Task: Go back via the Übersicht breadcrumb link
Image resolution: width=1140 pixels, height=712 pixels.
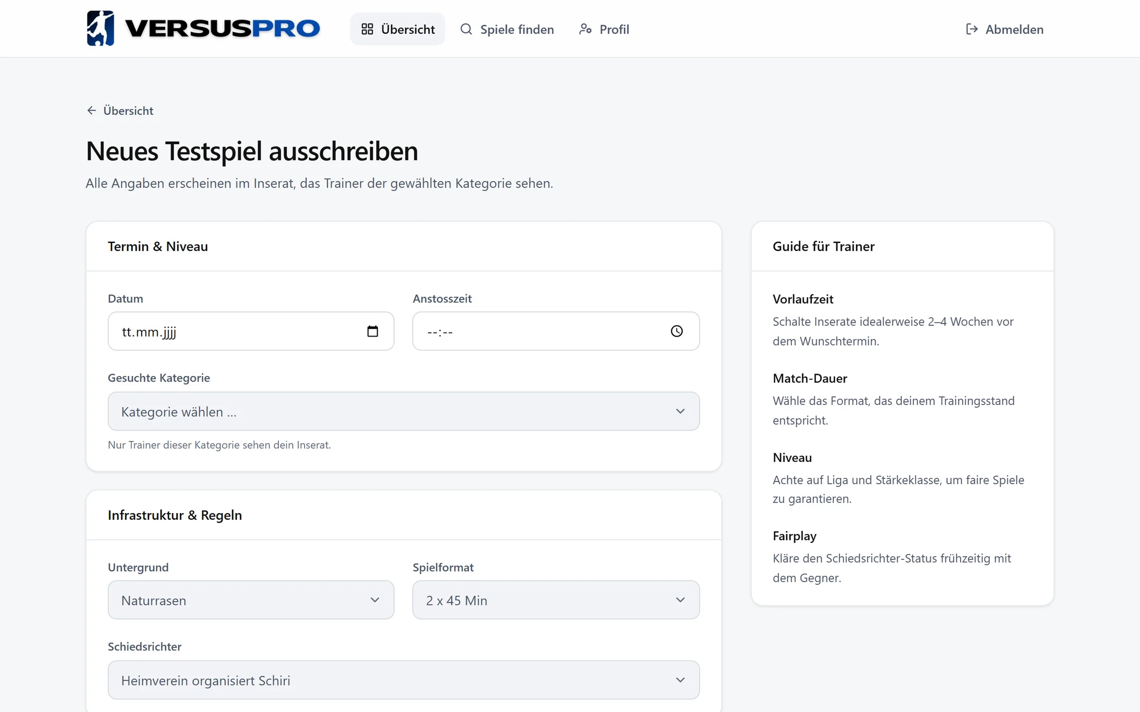Action: (120, 111)
